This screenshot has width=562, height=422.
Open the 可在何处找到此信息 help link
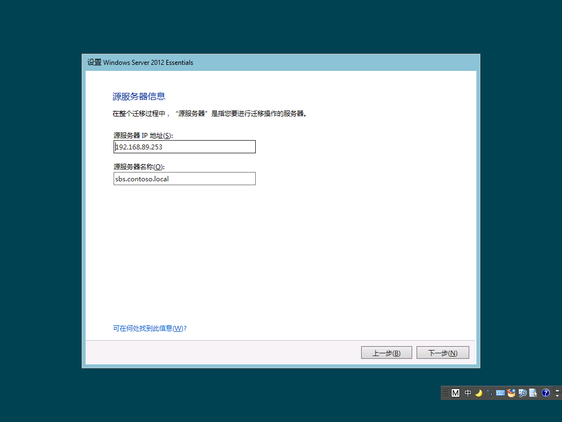click(x=150, y=329)
